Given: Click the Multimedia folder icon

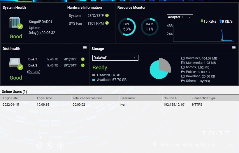Looking at the screenshot, I should pos(183,63).
